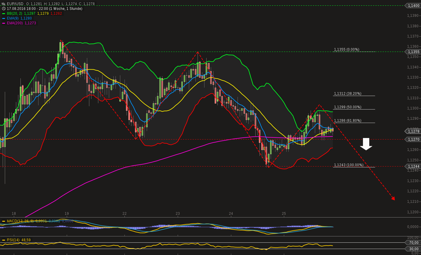
Task: Click the high value H: 1,1282
Action: click(52, 4)
